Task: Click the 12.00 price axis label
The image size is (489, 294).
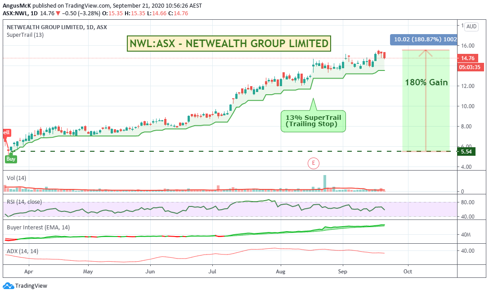Action: point(467,86)
